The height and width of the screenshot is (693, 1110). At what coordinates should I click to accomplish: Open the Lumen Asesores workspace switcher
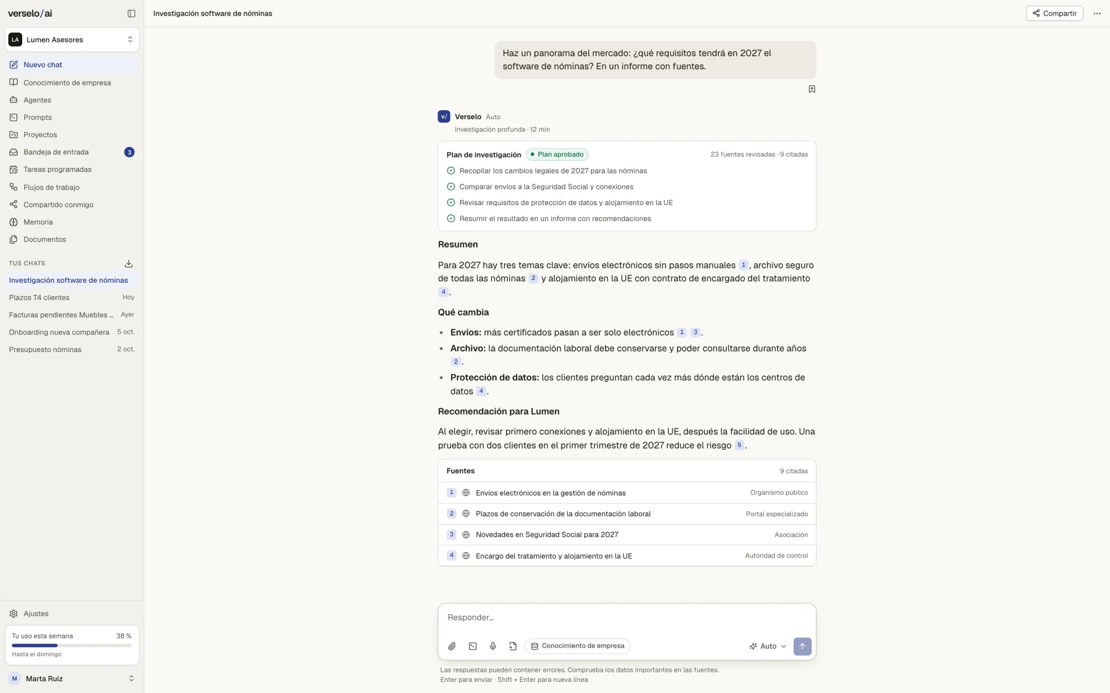tap(72, 39)
